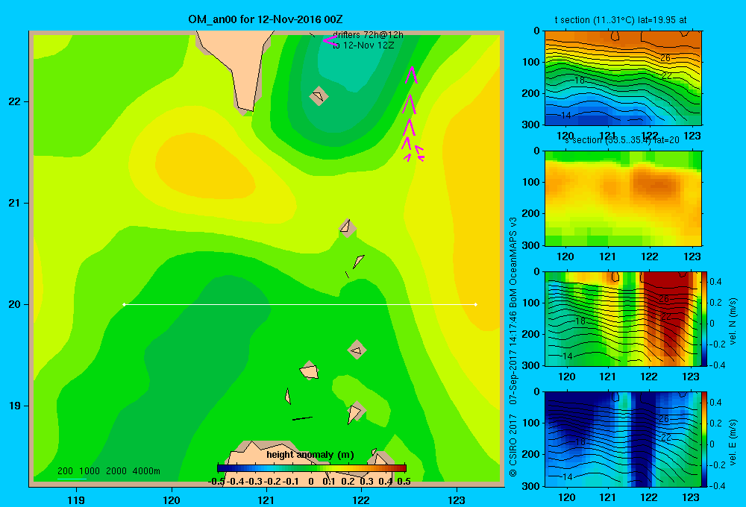Click the "vel. E (m/s)" axis label
Image resolution: width=746 pixels, height=507 pixels.
733,442
